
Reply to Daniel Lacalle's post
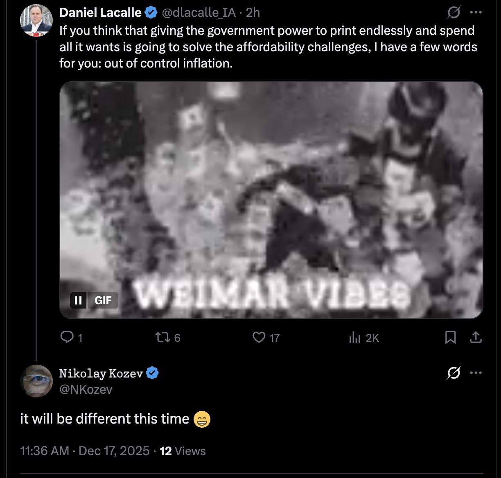67,337
